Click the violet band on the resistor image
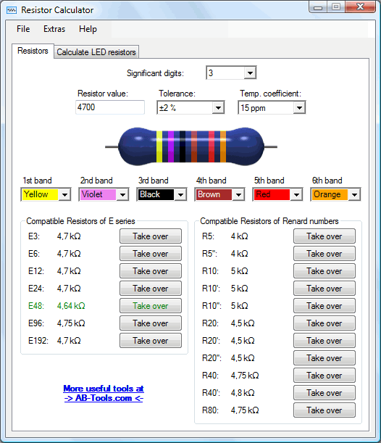The height and width of the screenshot is (443, 381). [171, 146]
